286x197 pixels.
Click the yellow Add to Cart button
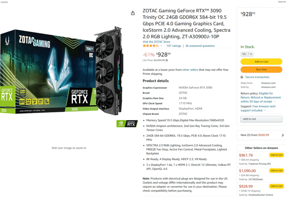(261, 62)
